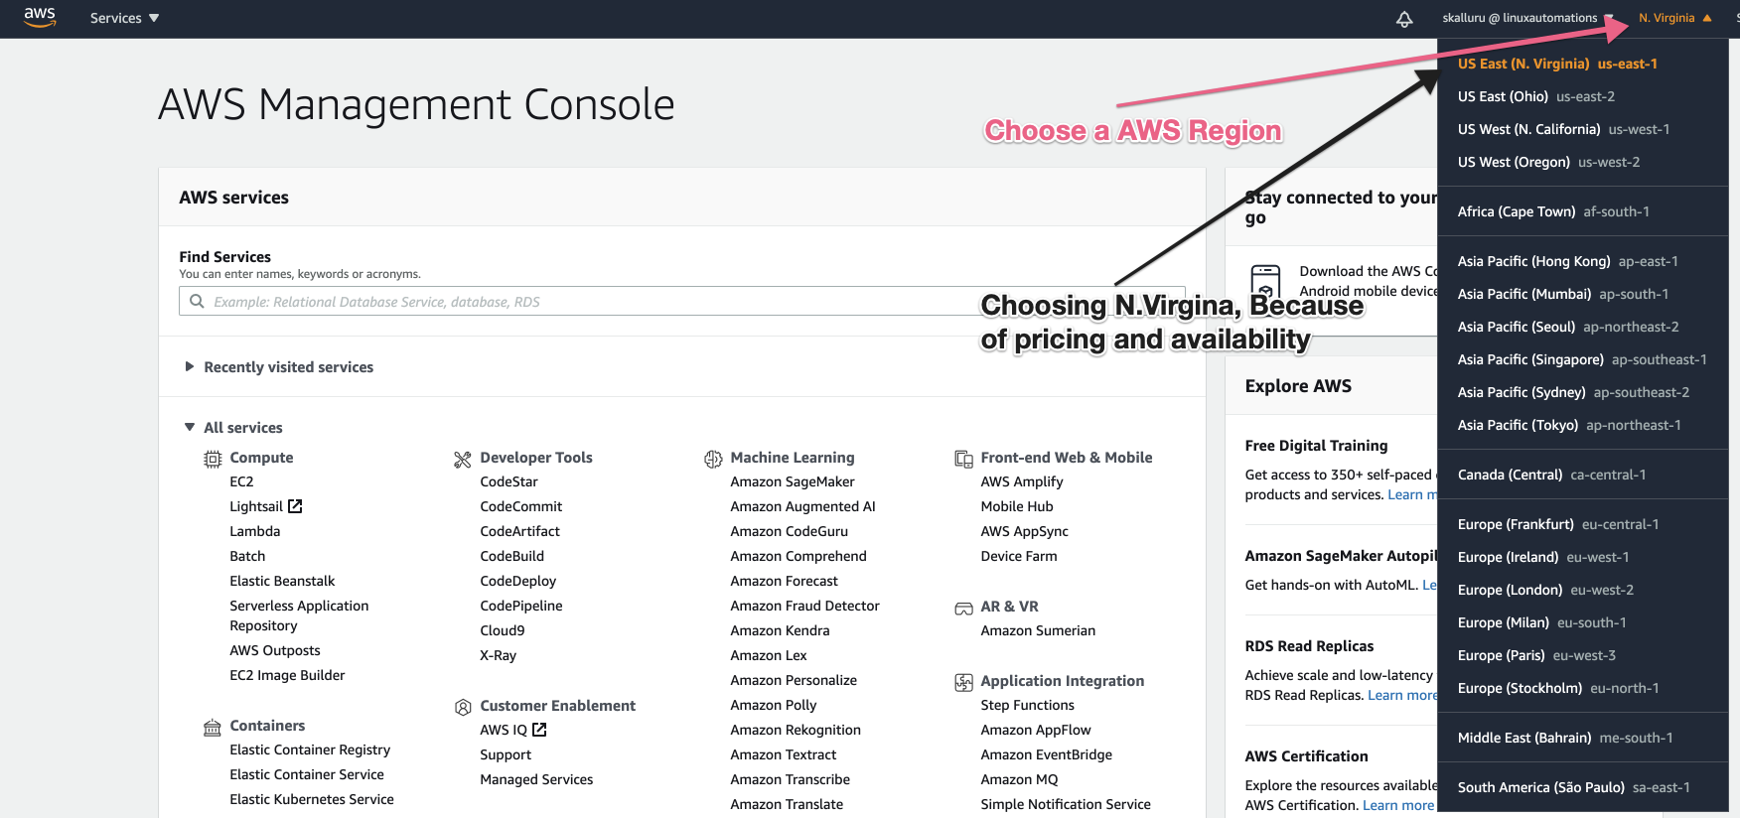Open EC2 Image Builder link
This screenshot has height=818, width=1740.
coord(287,675)
